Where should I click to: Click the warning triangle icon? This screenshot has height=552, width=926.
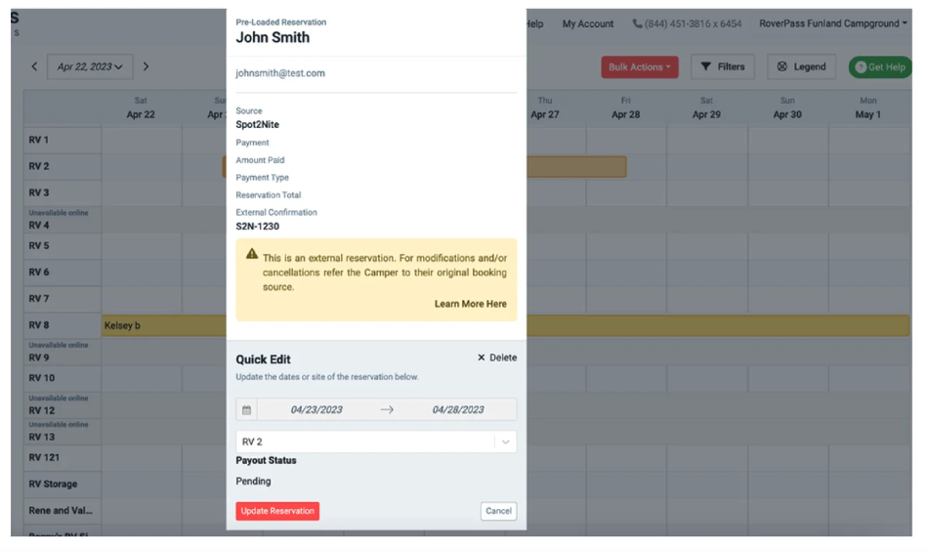(252, 254)
